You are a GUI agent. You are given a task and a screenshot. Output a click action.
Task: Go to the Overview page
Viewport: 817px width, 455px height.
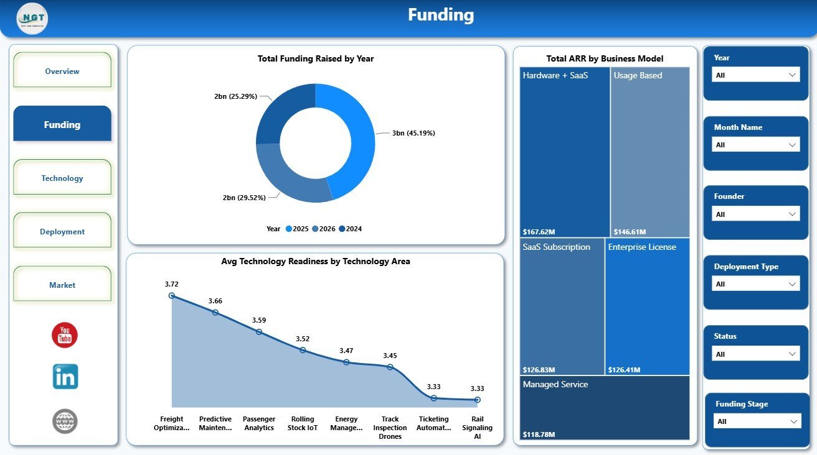coord(62,70)
